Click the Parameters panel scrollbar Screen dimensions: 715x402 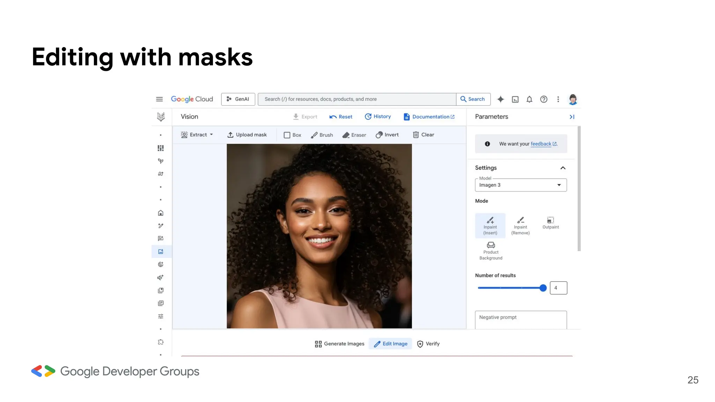point(579,188)
